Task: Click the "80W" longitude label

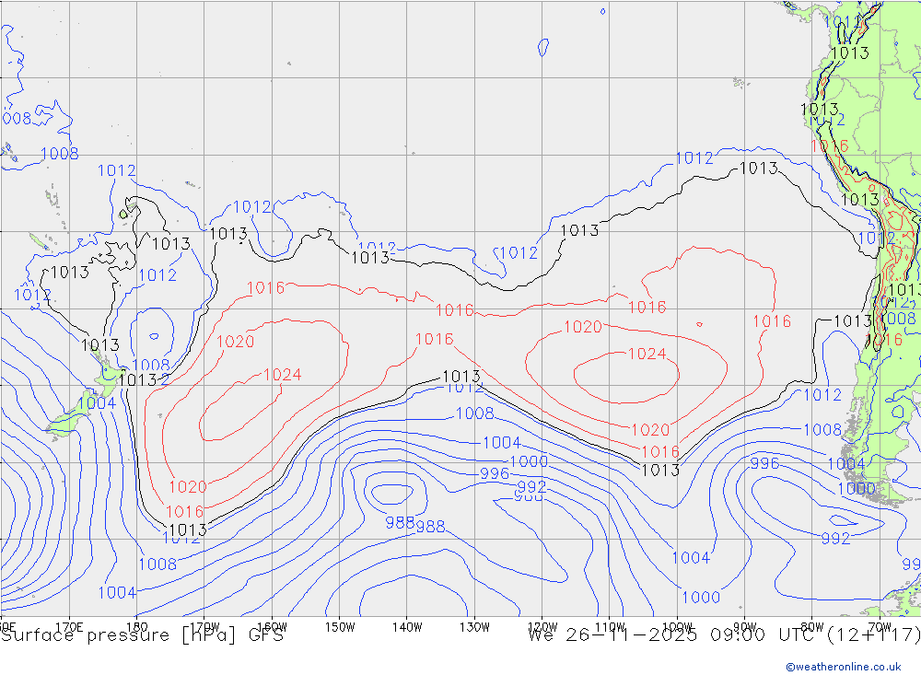Action: coord(812,626)
